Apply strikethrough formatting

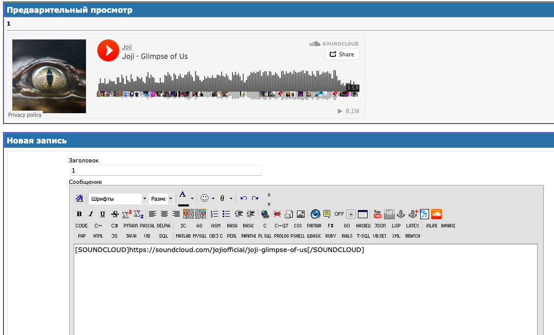coord(115,214)
